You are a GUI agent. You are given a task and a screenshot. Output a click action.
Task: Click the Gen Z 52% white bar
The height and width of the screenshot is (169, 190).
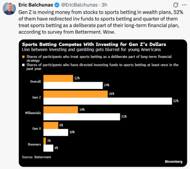coord(108,101)
